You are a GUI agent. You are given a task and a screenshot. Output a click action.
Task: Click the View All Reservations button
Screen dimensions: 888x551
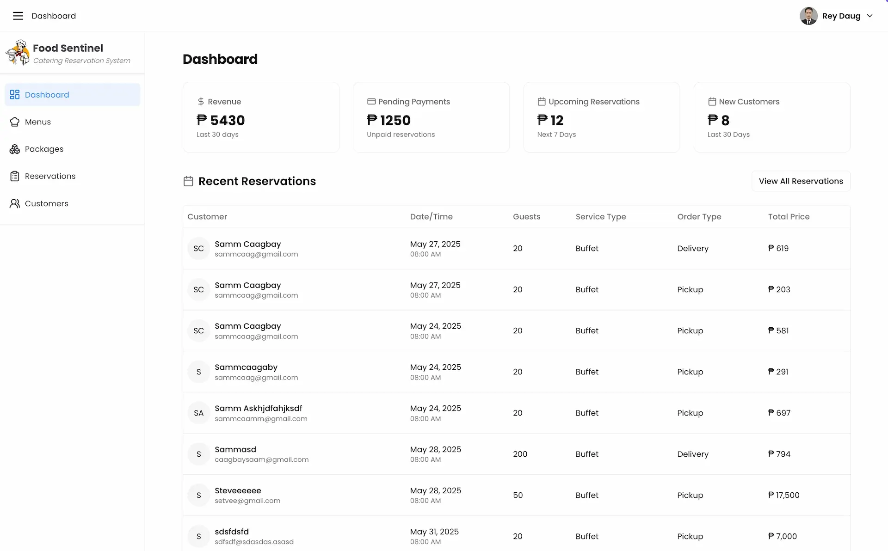801,181
